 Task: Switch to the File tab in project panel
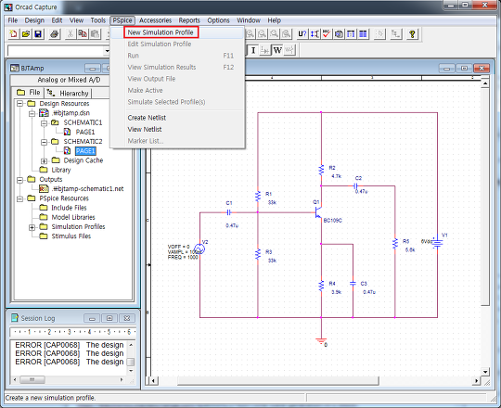coord(29,93)
